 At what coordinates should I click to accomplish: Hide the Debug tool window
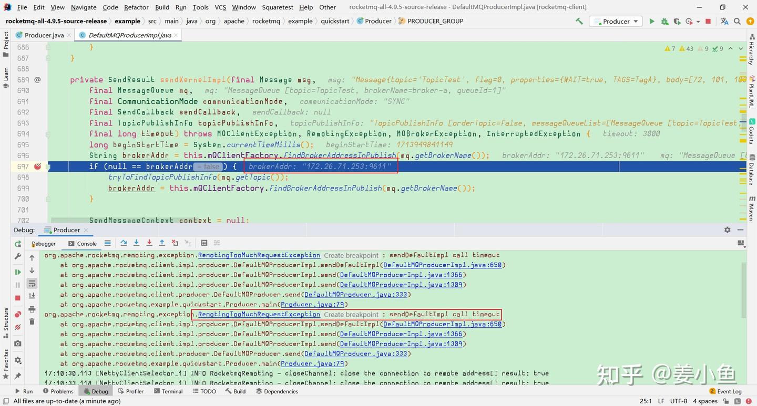[x=740, y=230]
